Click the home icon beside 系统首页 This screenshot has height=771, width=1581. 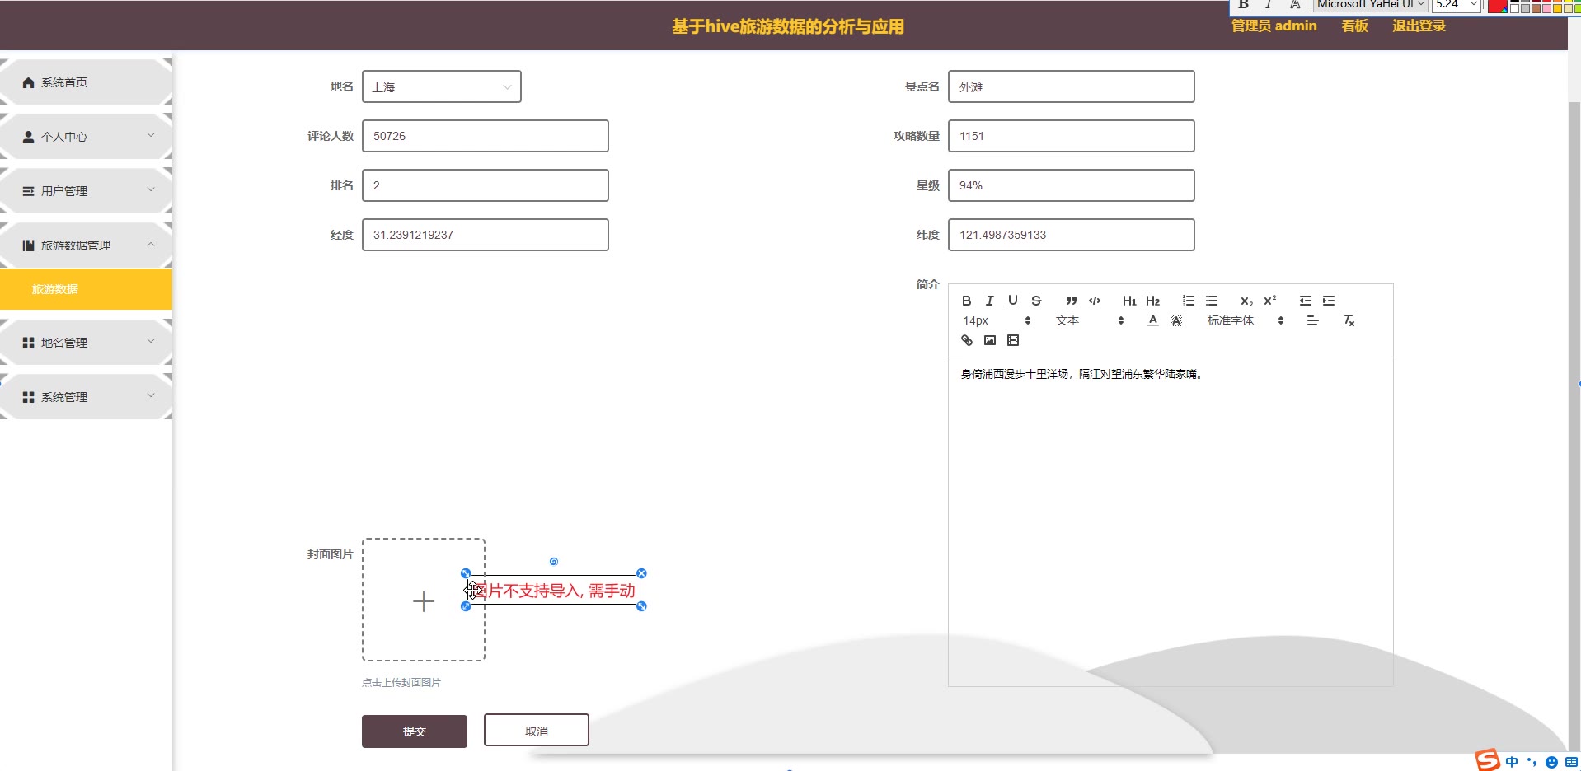tap(29, 82)
